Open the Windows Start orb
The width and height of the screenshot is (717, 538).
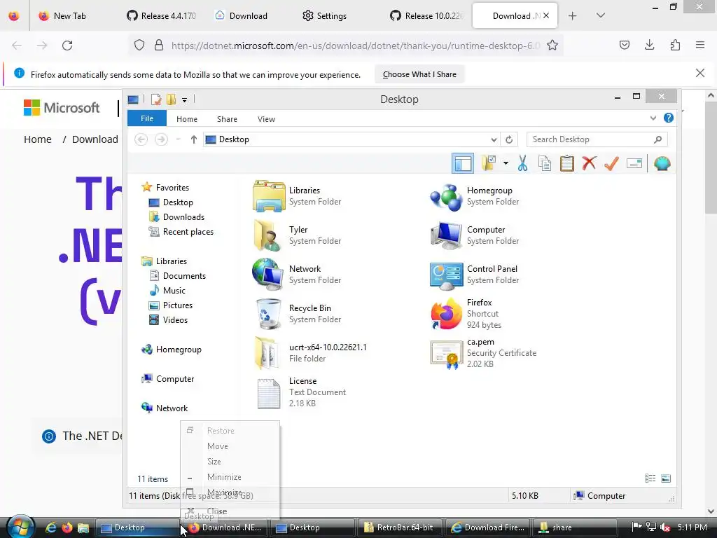tap(19, 527)
